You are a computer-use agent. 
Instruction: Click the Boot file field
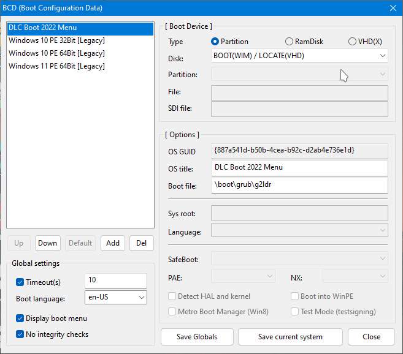pos(299,186)
